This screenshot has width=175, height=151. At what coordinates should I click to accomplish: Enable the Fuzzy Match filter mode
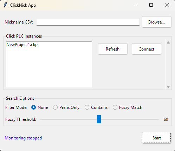128,107
